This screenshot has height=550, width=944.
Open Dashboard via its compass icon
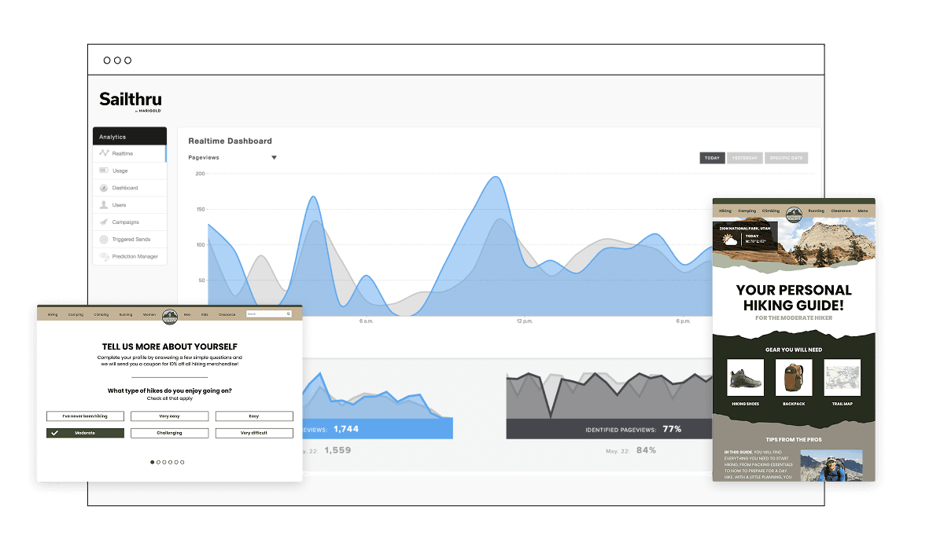coord(104,188)
